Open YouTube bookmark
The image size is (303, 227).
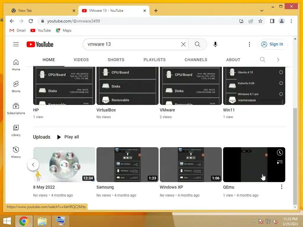[41, 30]
